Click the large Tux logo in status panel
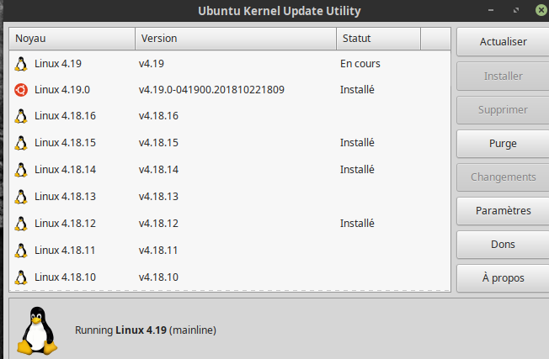Viewport: 549px width, 359px height. tap(38, 330)
